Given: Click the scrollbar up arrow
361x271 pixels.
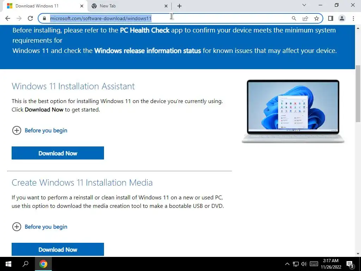Looking at the screenshot, I should [x=358, y=28].
